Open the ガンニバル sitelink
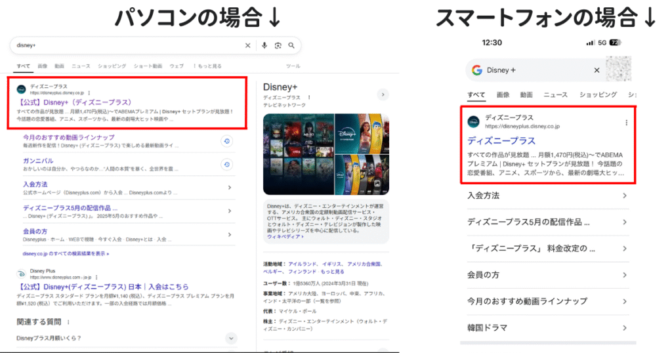The height and width of the screenshot is (353, 672). coord(38,161)
